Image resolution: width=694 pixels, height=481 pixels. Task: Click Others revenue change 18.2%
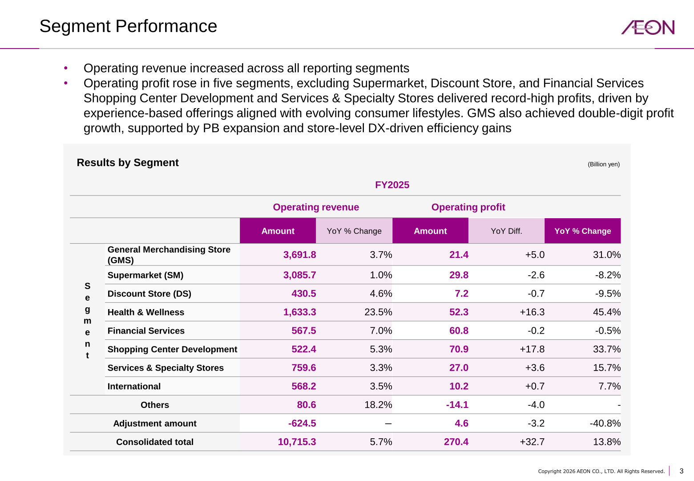[378, 405]
